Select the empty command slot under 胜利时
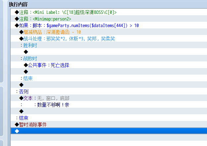The image size is (207, 146). (x=26, y=52)
